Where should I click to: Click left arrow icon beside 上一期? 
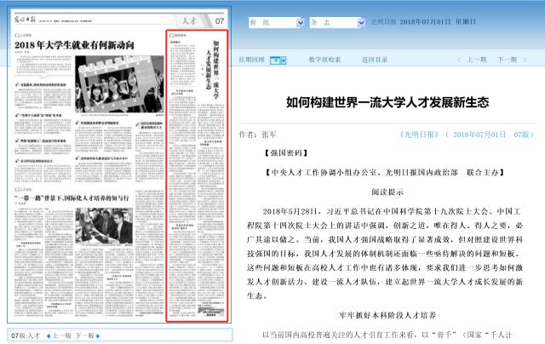pos(460,60)
